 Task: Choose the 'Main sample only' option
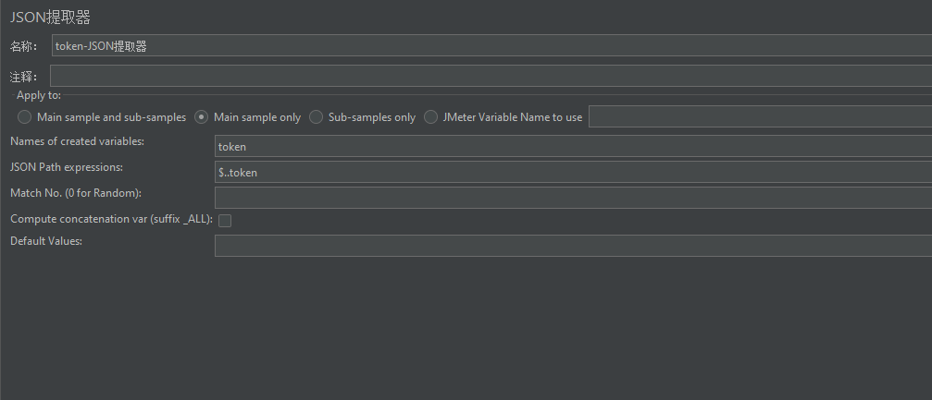click(x=201, y=117)
